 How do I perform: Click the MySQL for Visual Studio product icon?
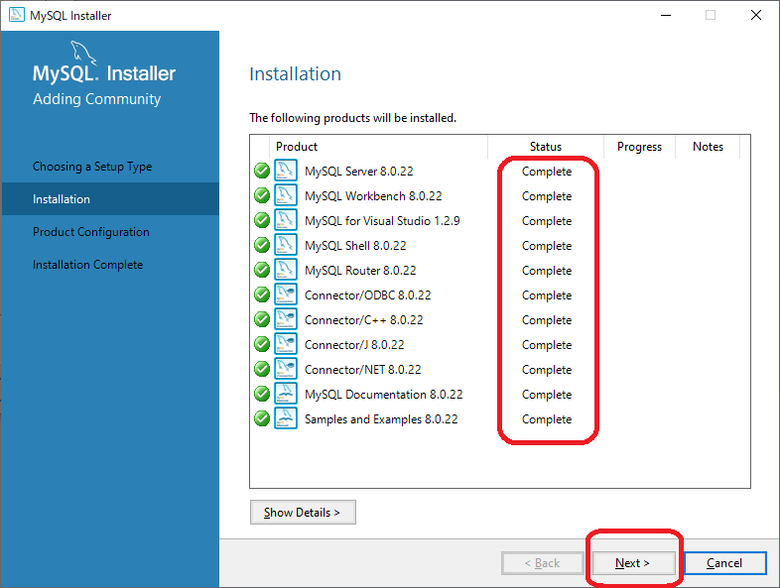click(286, 220)
